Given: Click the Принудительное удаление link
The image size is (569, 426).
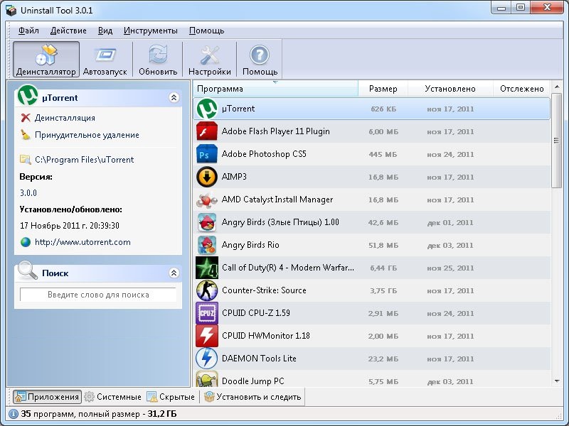Looking at the screenshot, I should [87, 135].
